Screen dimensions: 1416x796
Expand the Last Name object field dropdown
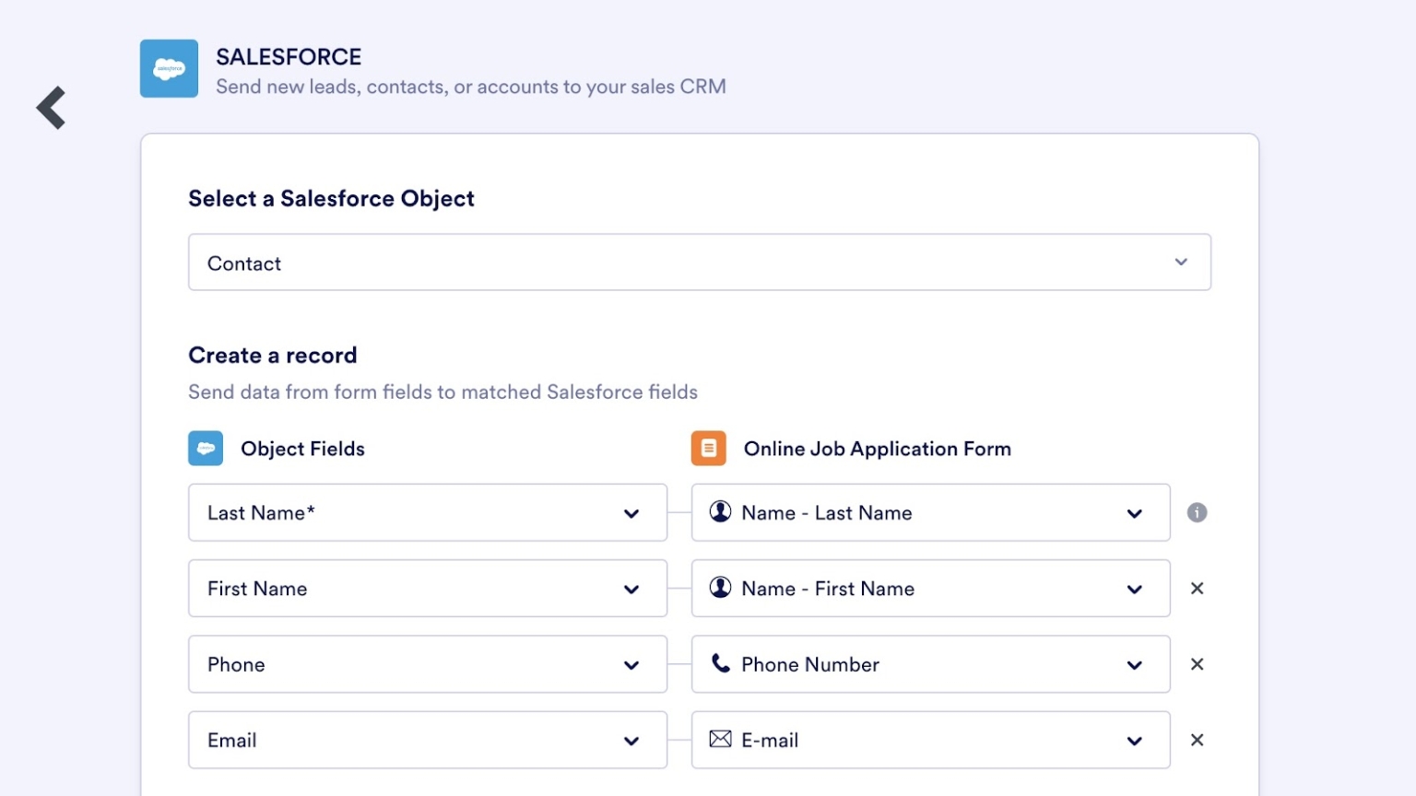(x=632, y=513)
